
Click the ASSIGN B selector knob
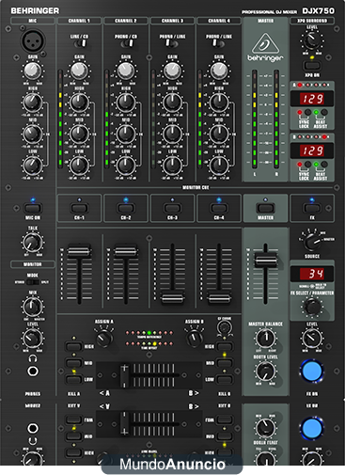coord(194,338)
